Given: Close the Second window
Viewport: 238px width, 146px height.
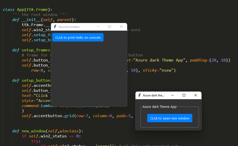Looking at the screenshot, I should [x=121, y=27].
